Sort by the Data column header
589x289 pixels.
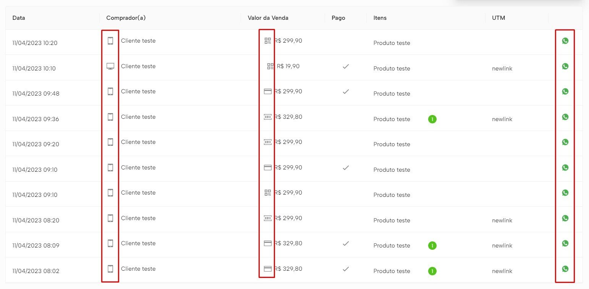point(19,18)
